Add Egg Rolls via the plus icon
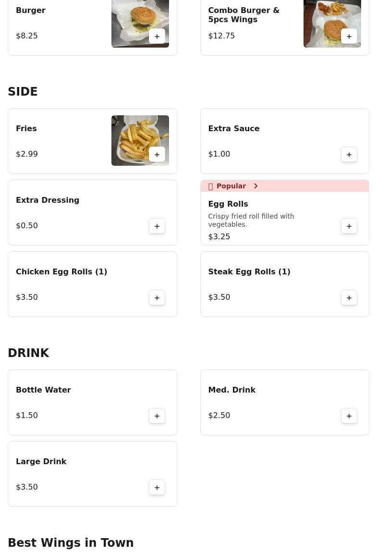 [349, 226]
